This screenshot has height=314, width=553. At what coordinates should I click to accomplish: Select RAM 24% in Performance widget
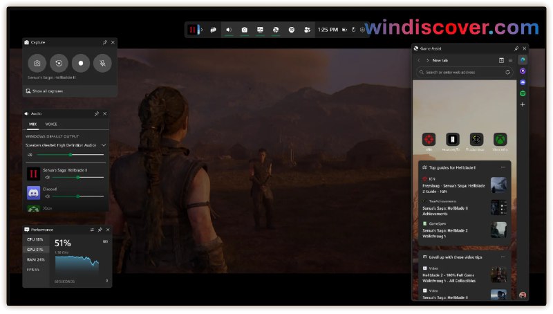[35, 259]
